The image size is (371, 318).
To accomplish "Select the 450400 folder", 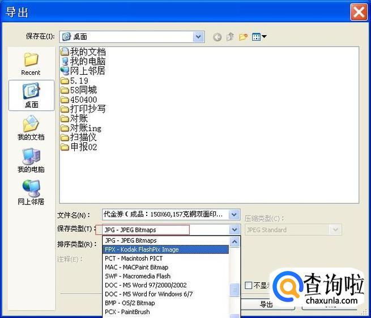I will click(79, 99).
